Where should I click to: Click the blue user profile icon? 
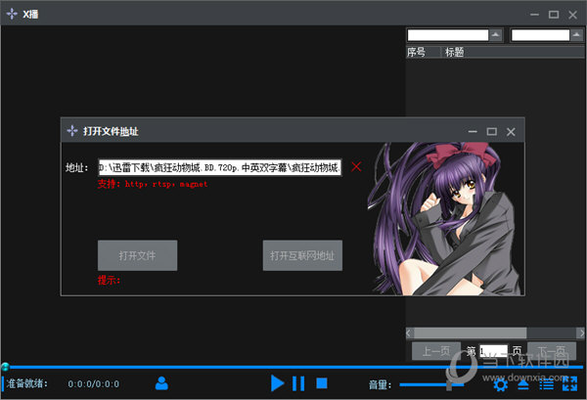pos(161,383)
